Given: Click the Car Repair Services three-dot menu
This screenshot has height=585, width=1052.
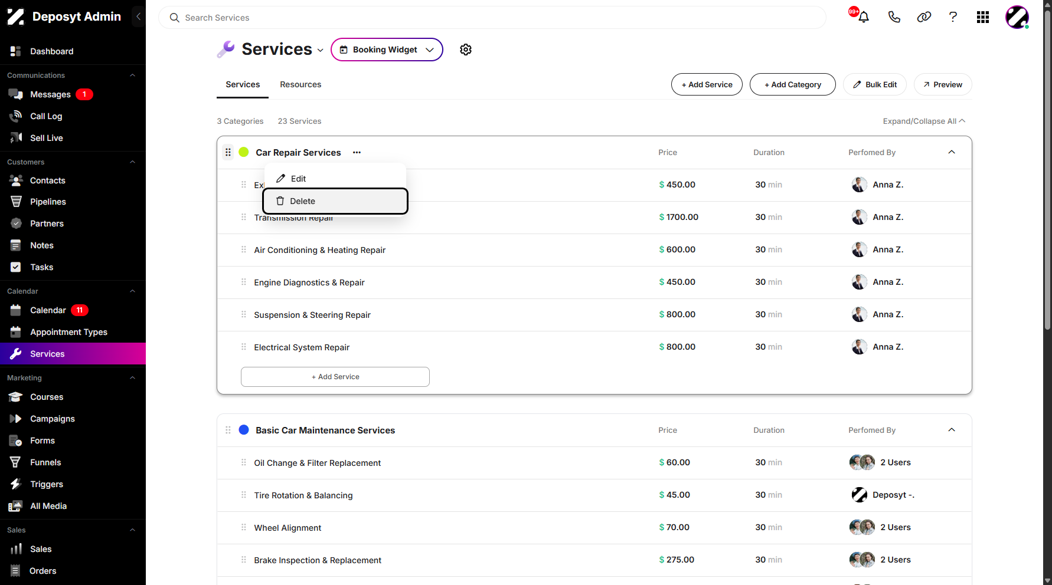Looking at the screenshot, I should (x=357, y=152).
